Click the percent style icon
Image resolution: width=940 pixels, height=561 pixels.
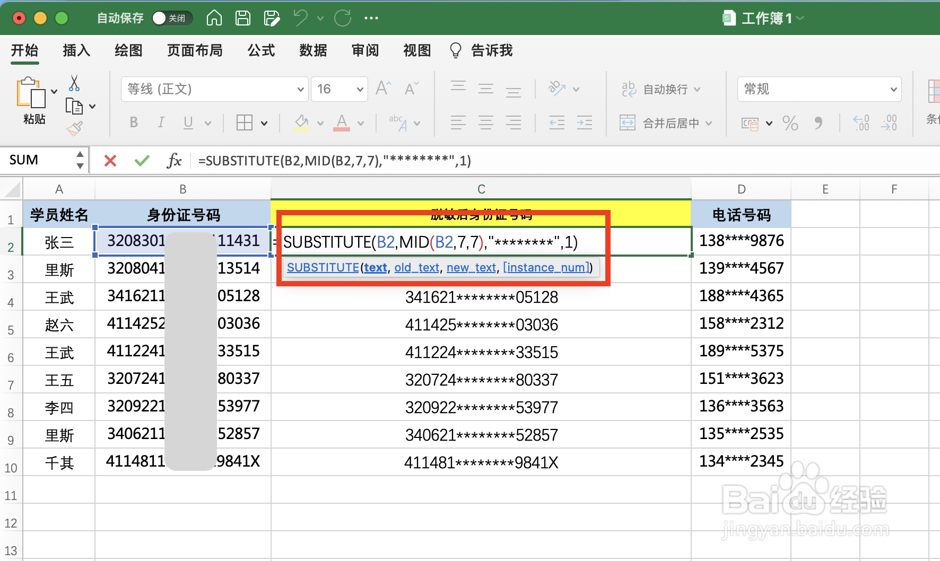point(790,124)
